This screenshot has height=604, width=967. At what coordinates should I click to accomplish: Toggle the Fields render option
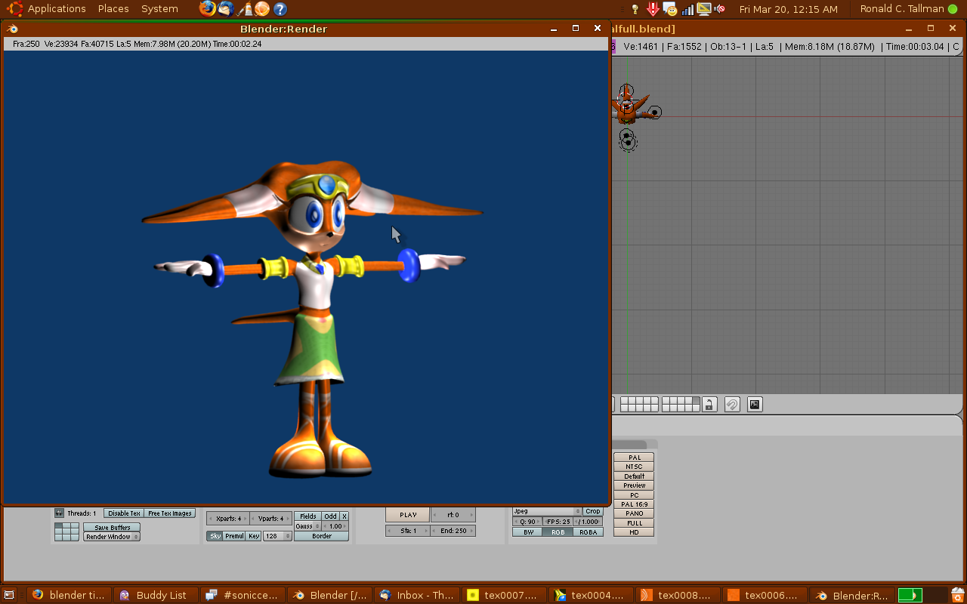pos(307,516)
